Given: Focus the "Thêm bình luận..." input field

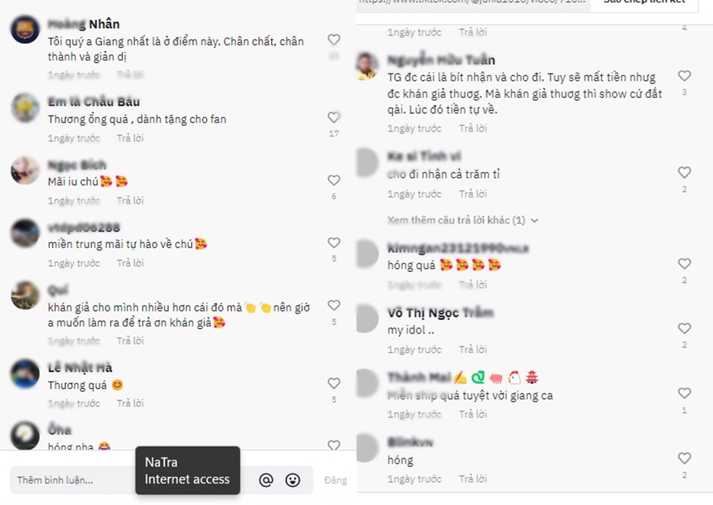Looking at the screenshot, I should coord(72,480).
